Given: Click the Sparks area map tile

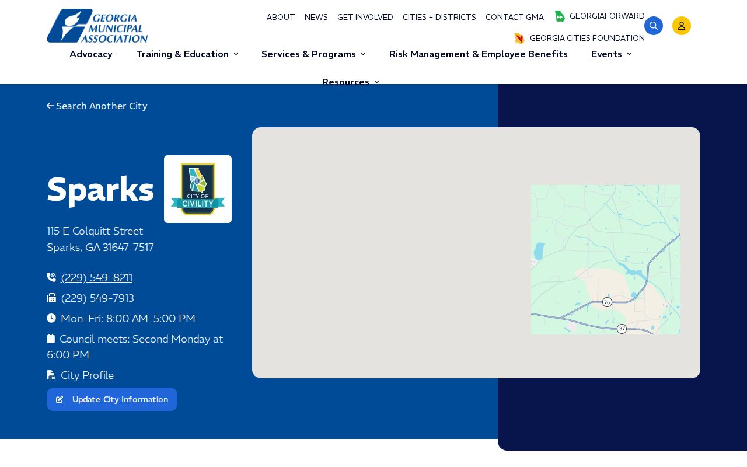Looking at the screenshot, I should (x=606, y=260).
